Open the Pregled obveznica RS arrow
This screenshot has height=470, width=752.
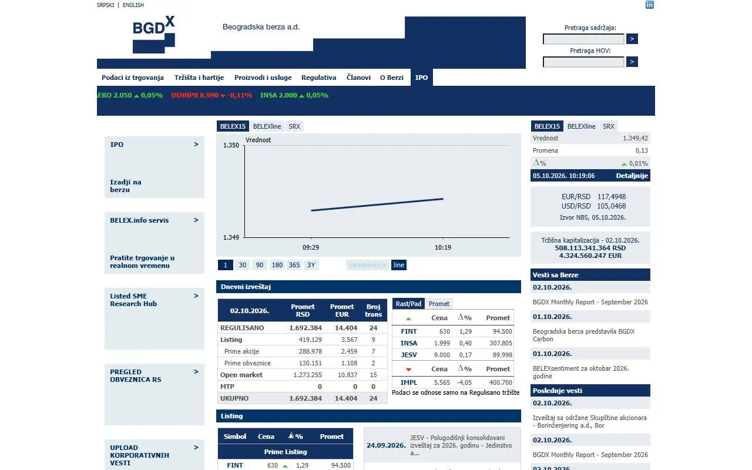196,372
